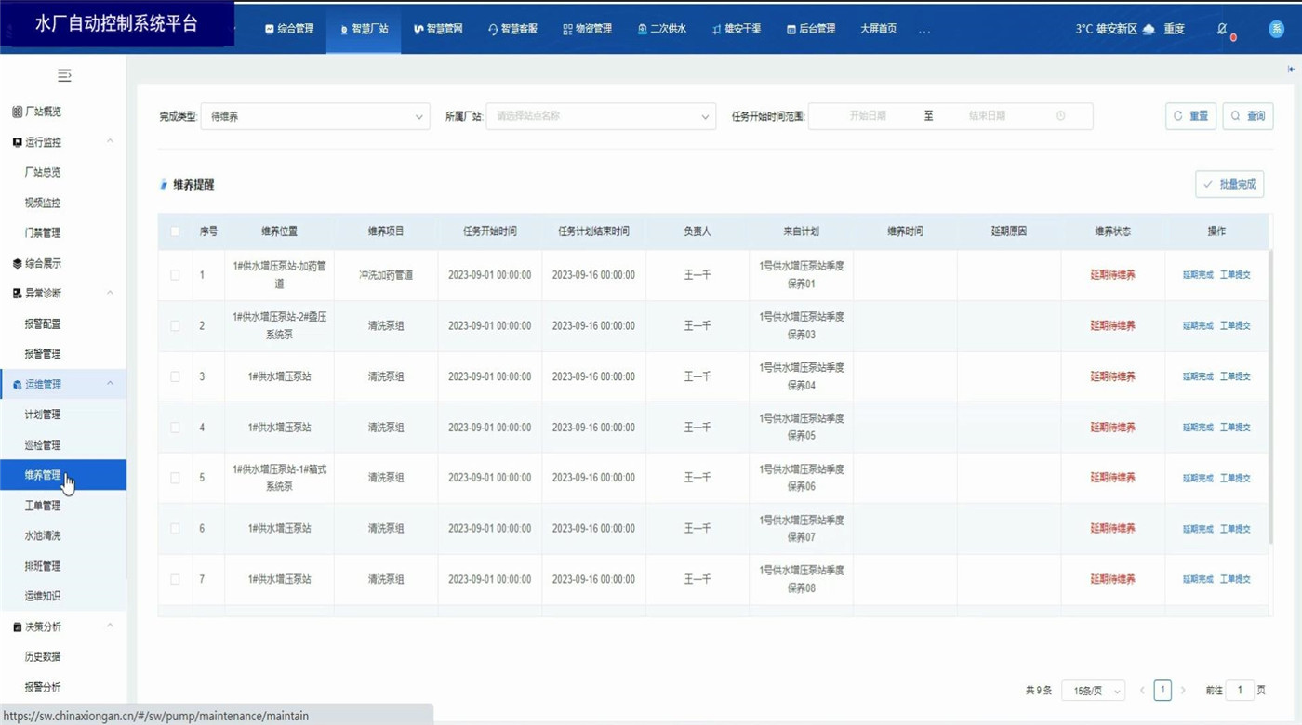Click the 厂站概览 sidebar item
Image resolution: width=1302 pixels, height=725 pixels.
pos(43,112)
